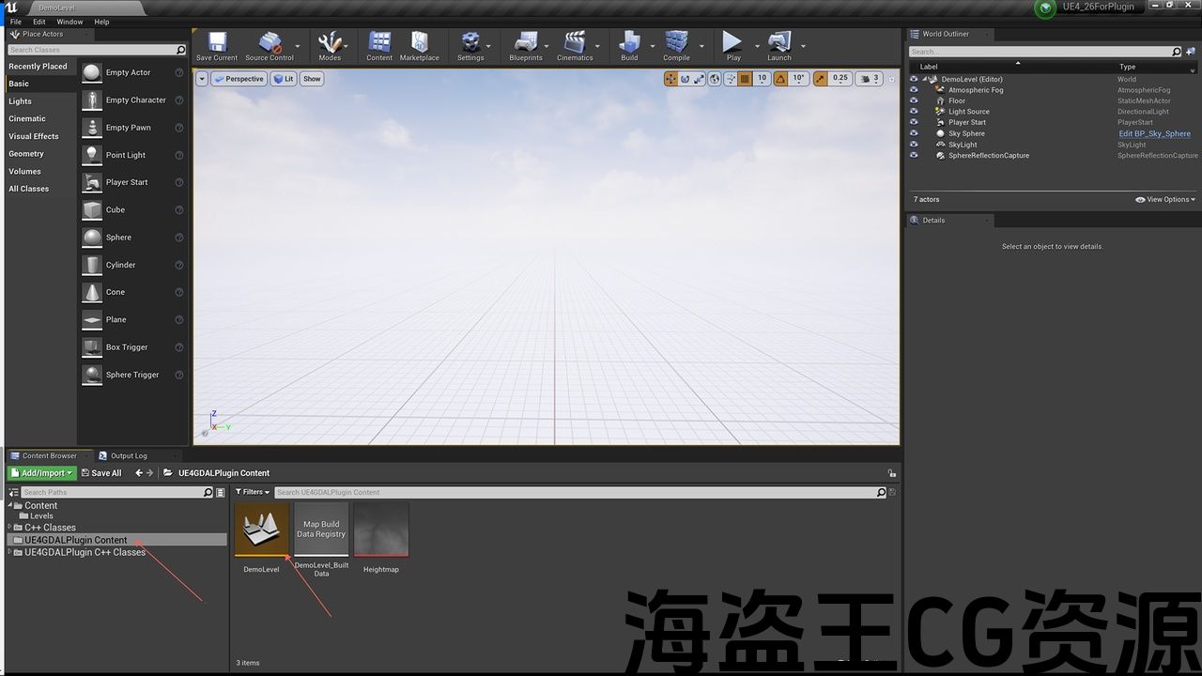Expand View Options in World Outliner
The image size is (1202, 676).
point(1164,199)
